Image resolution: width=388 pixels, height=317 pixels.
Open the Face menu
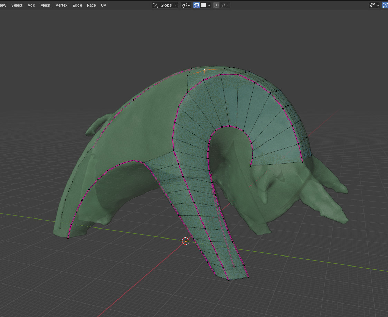[x=91, y=5]
